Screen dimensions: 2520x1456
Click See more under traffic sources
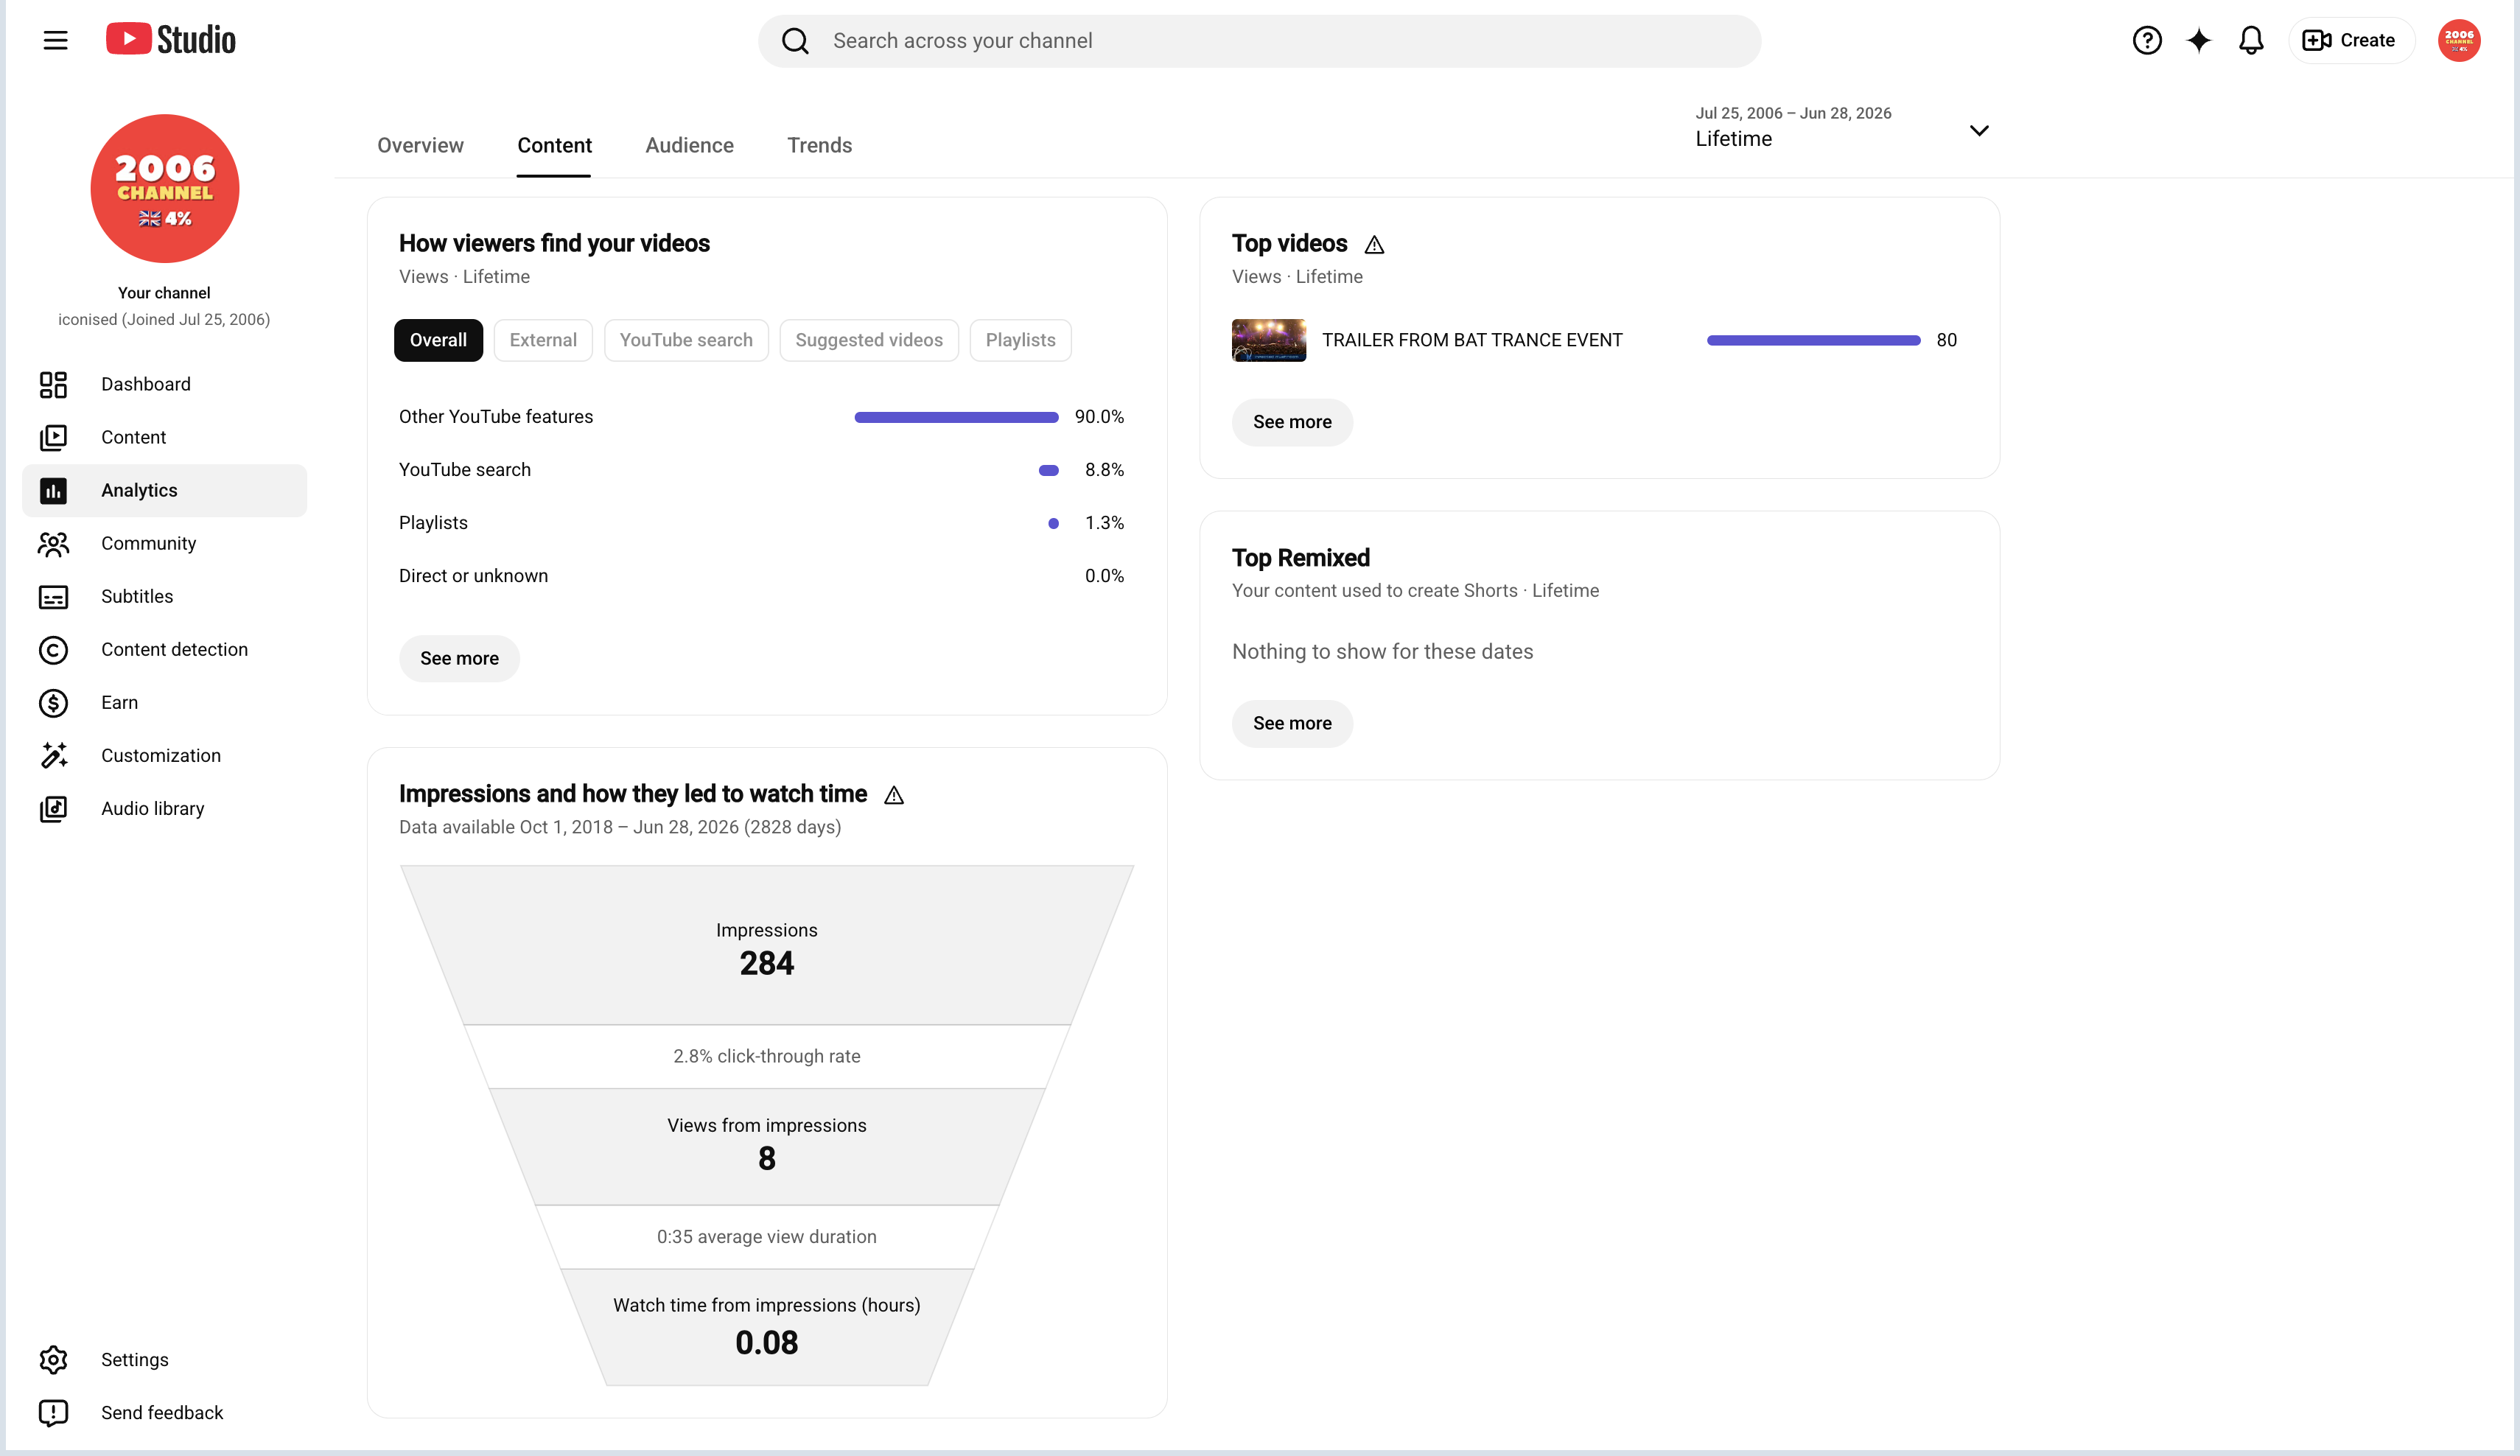coord(459,658)
